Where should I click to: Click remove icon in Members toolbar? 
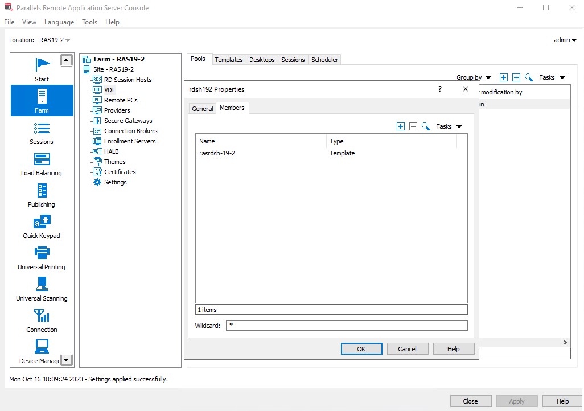pyautogui.click(x=413, y=126)
